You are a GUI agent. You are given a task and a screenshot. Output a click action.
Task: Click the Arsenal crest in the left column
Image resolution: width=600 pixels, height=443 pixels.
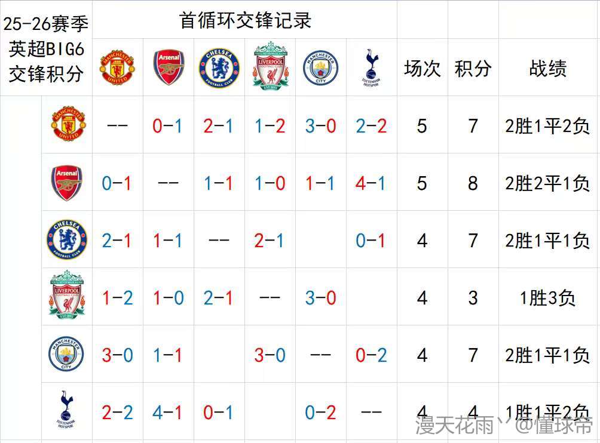point(66,183)
